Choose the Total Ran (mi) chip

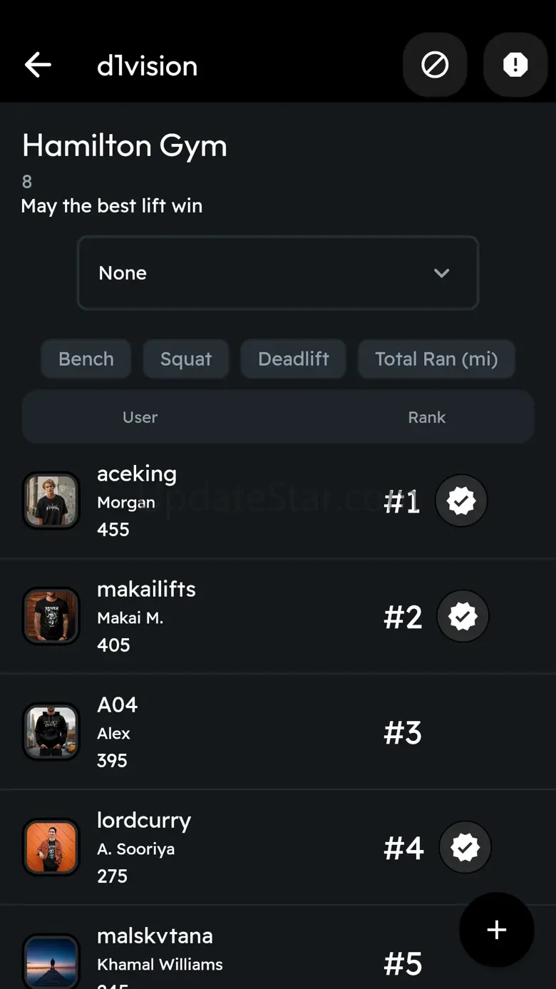(436, 359)
